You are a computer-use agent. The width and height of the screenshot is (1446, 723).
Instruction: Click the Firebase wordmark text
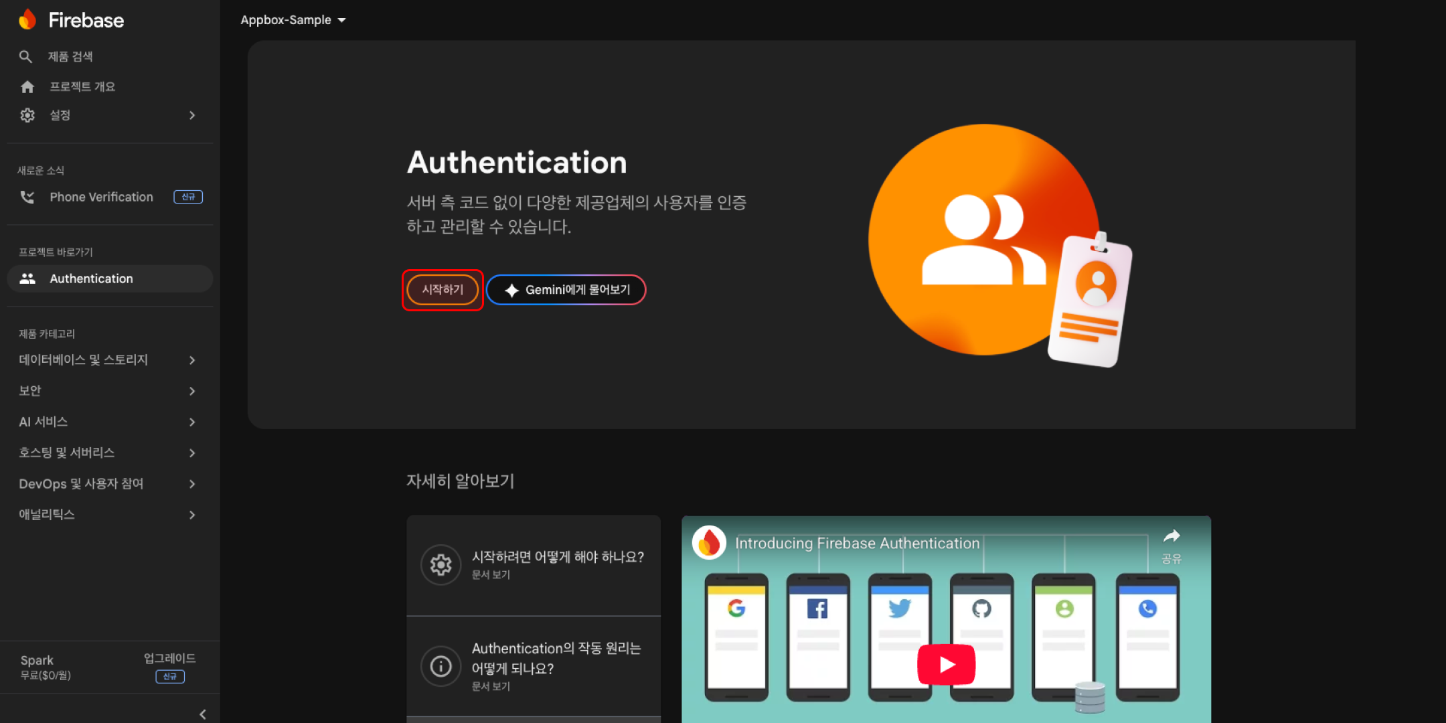pos(86,20)
